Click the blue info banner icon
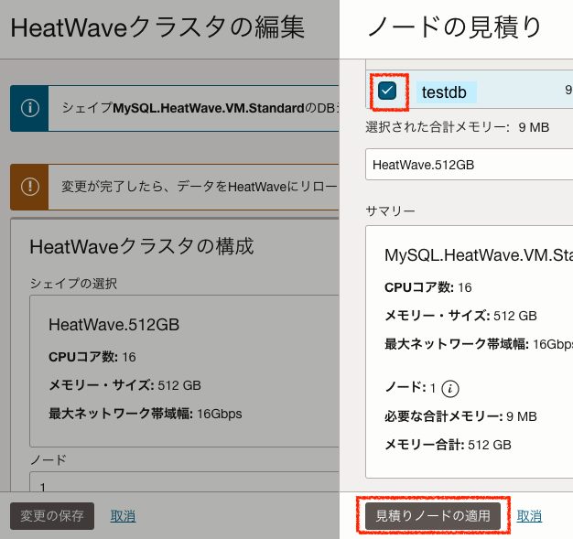The height and width of the screenshot is (539, 573). pos(30,109)
